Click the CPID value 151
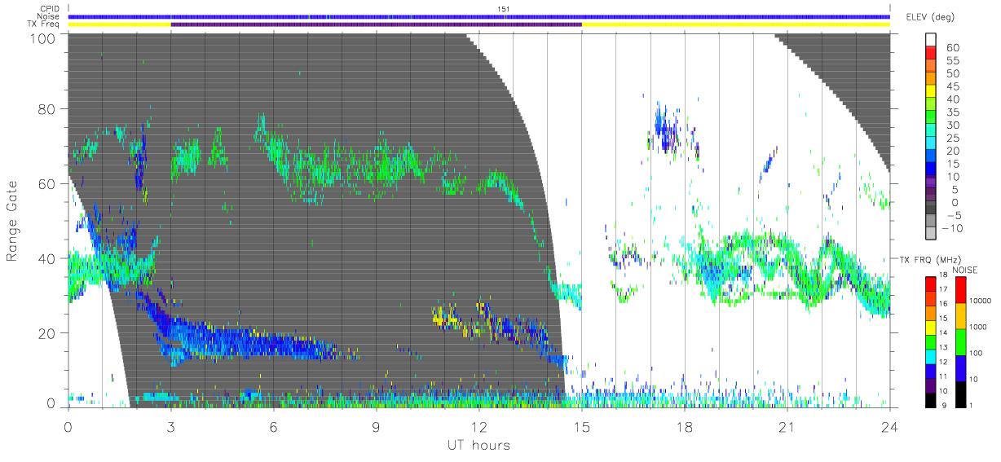1001x462 pixels. [x=503, y=9]
